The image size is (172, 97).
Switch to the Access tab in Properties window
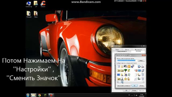point(127,50)
